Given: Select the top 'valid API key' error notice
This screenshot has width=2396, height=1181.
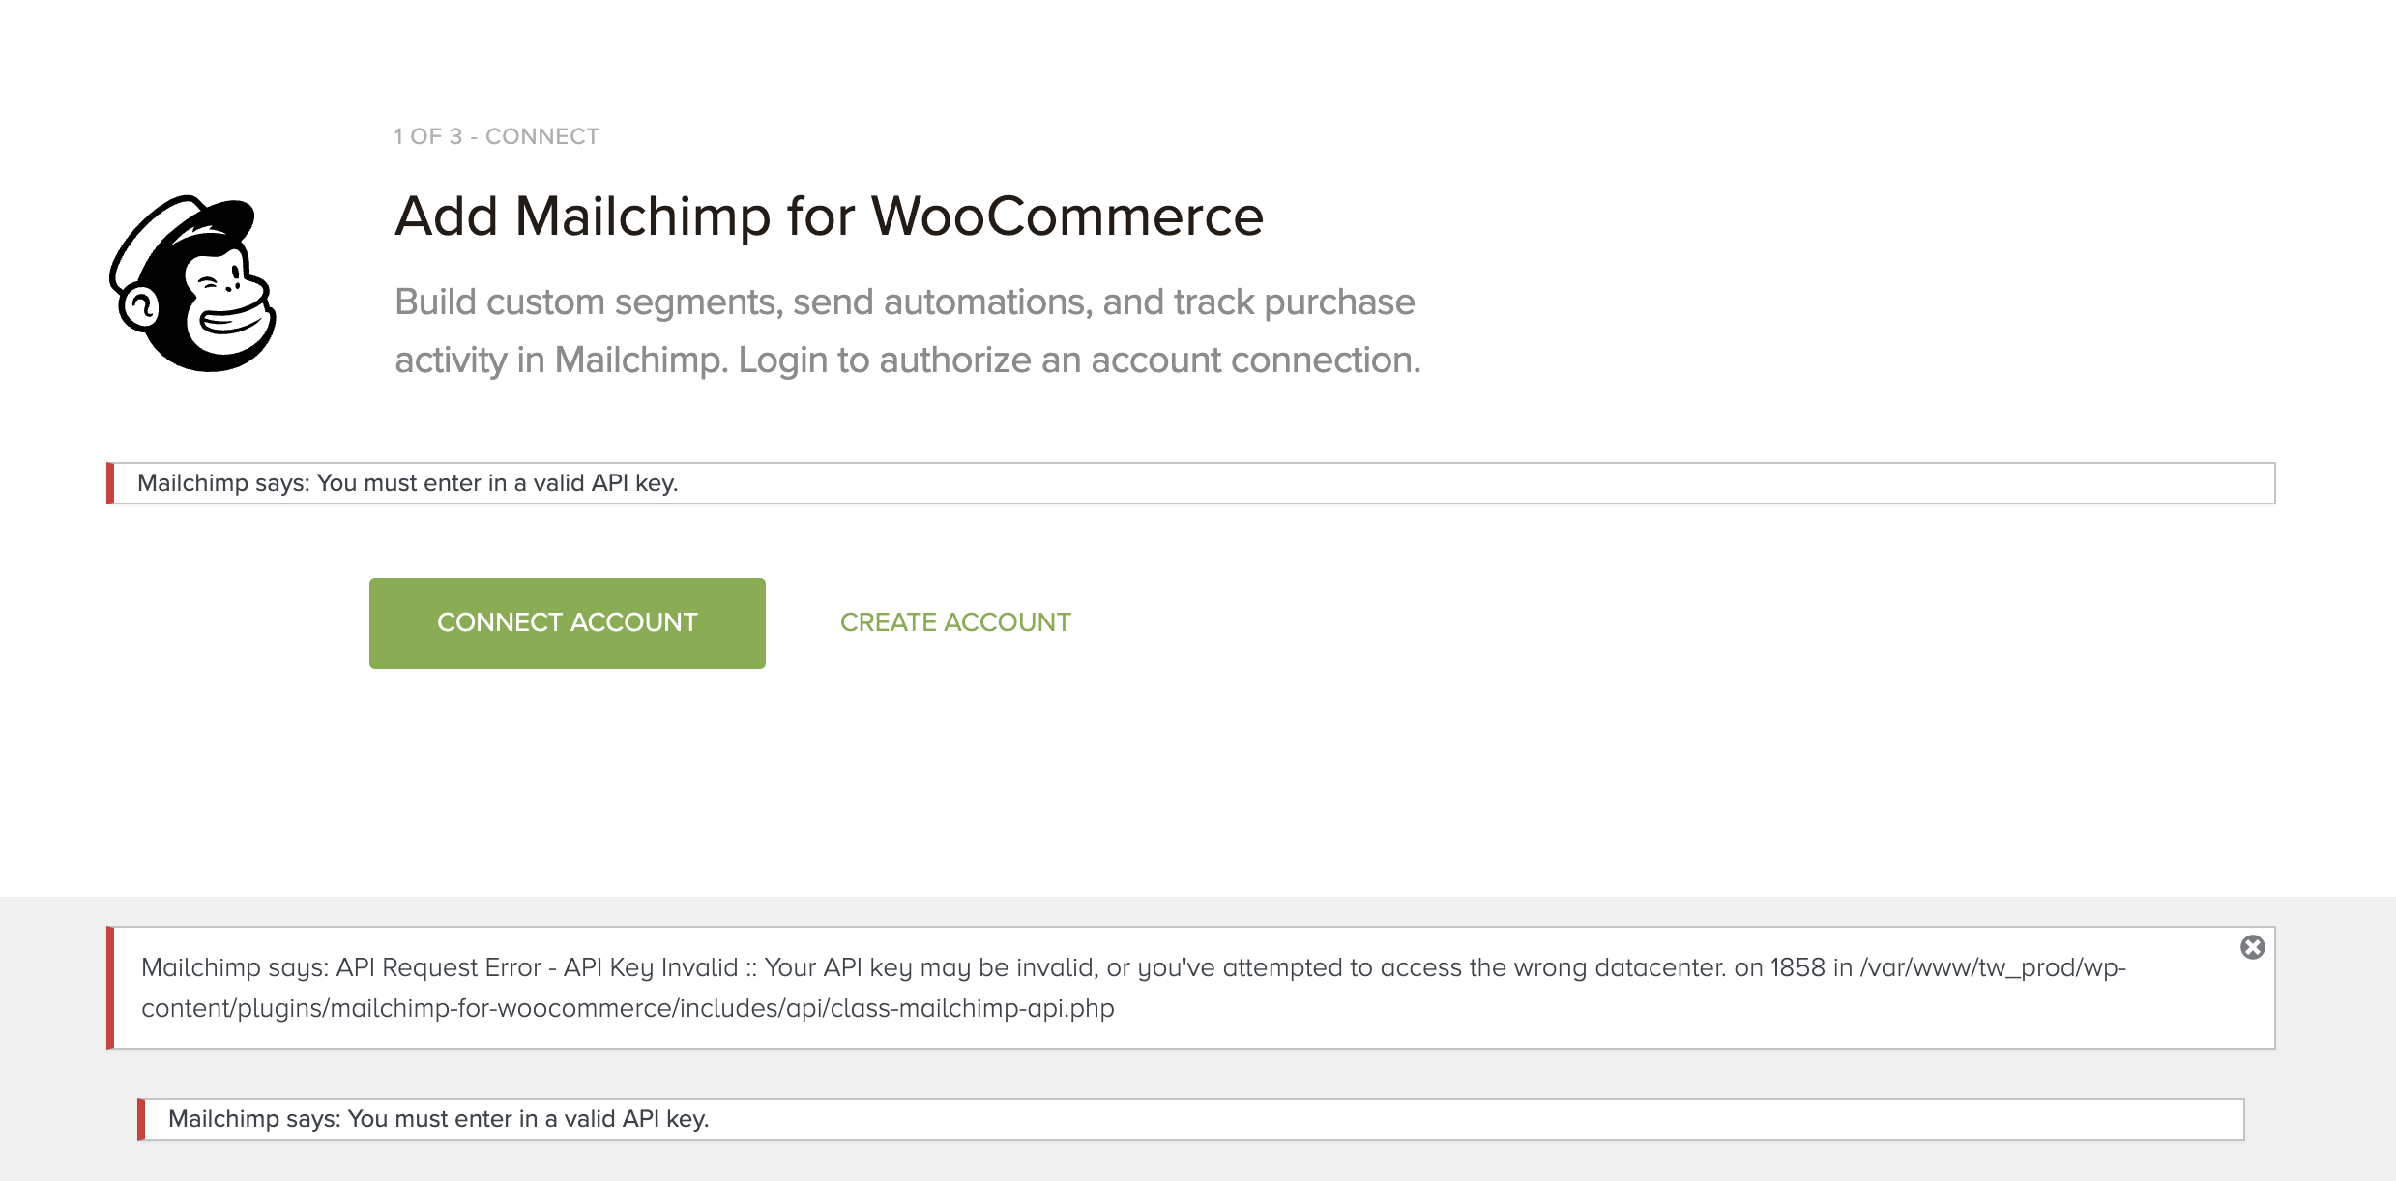Looking at the screenshot, I should click(1190, 483).
